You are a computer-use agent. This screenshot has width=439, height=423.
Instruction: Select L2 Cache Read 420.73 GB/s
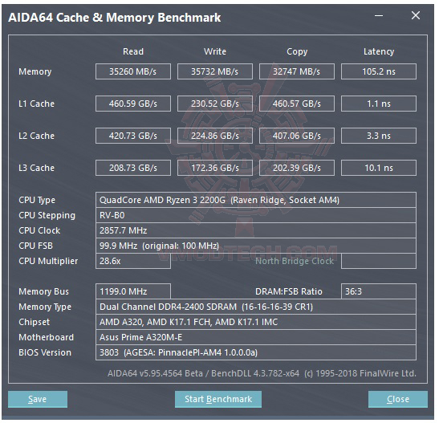(x=134, y=136)
